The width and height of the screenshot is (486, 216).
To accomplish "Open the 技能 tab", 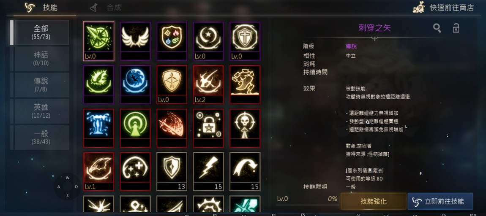I will coord(41,8).
